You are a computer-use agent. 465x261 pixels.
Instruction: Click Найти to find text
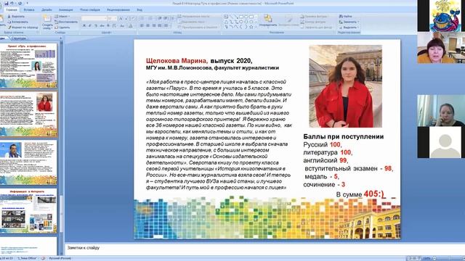coord(346,16)
